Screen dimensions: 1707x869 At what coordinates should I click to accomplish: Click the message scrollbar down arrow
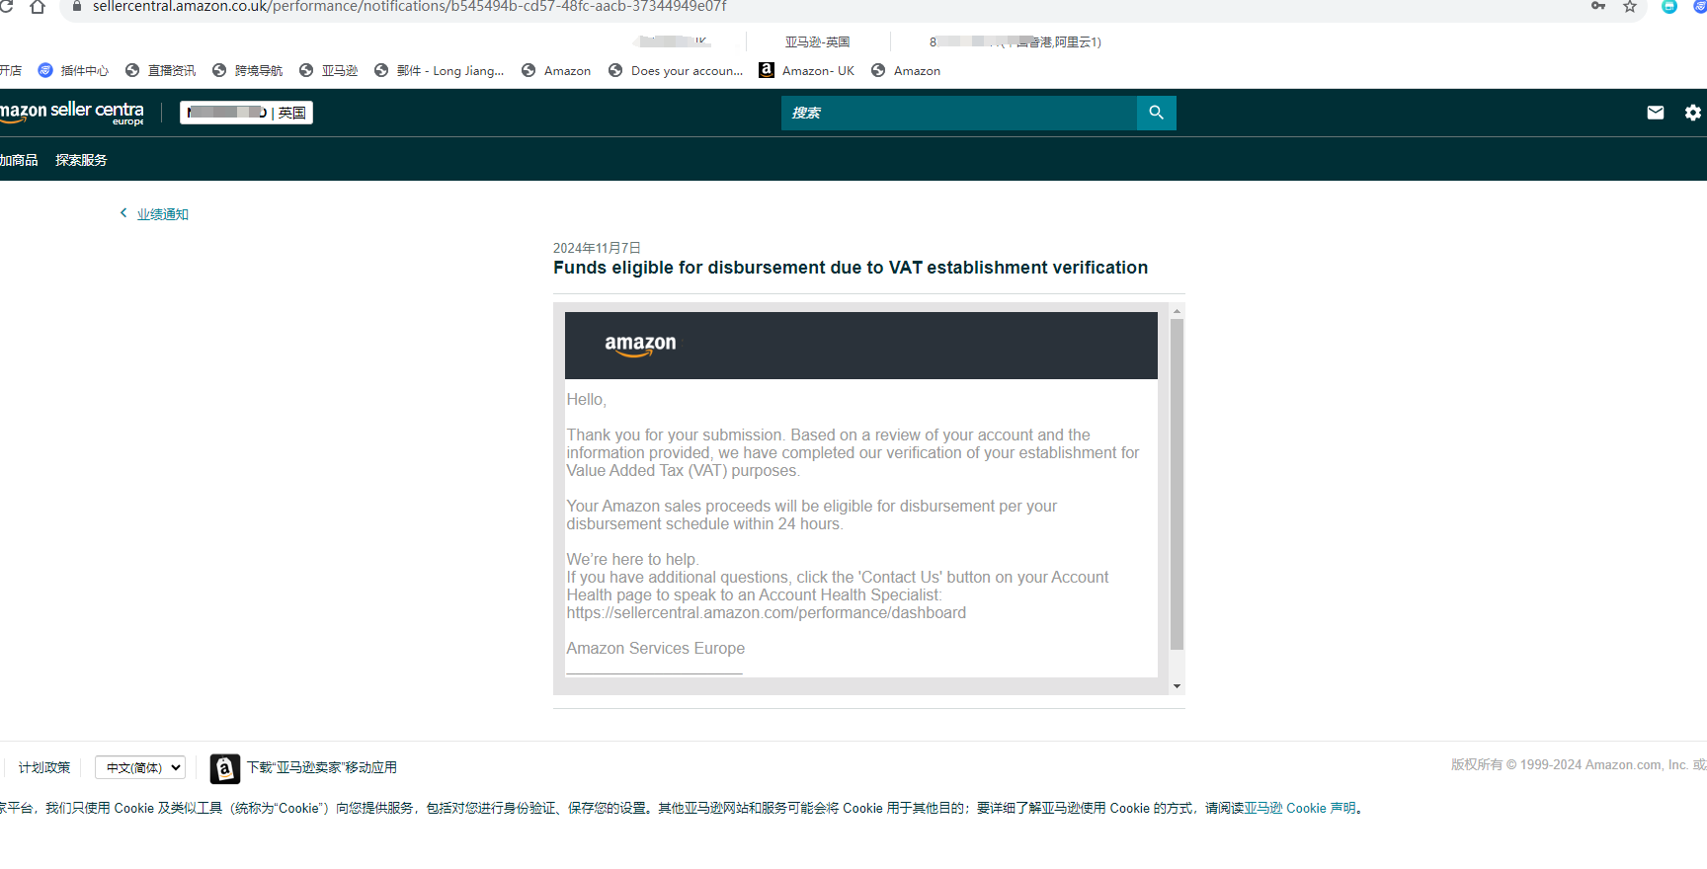click(x=1177, y=686)
